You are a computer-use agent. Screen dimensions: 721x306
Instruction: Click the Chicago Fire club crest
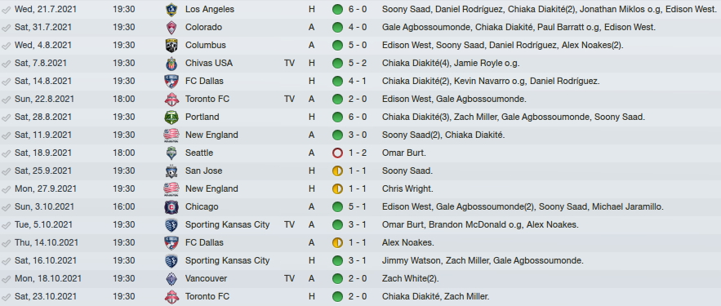point(171,206)
